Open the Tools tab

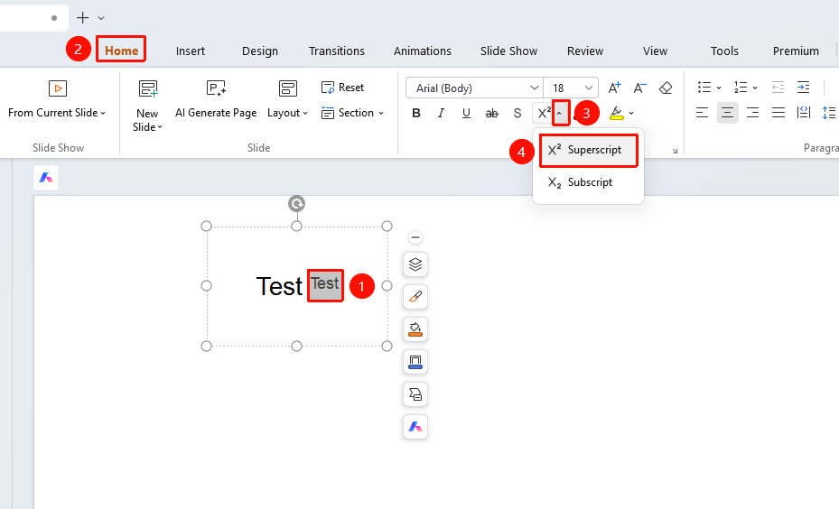point(724,51)
